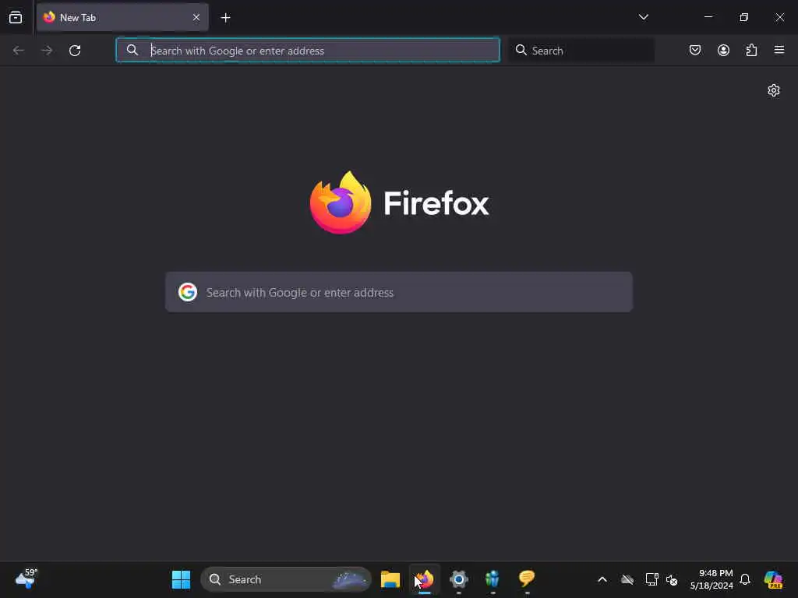Click the Windows taskbar Search box
Image resolution: width=798 pixels, height=598 pixels.
pyautogui.click(x=286, y=579)
